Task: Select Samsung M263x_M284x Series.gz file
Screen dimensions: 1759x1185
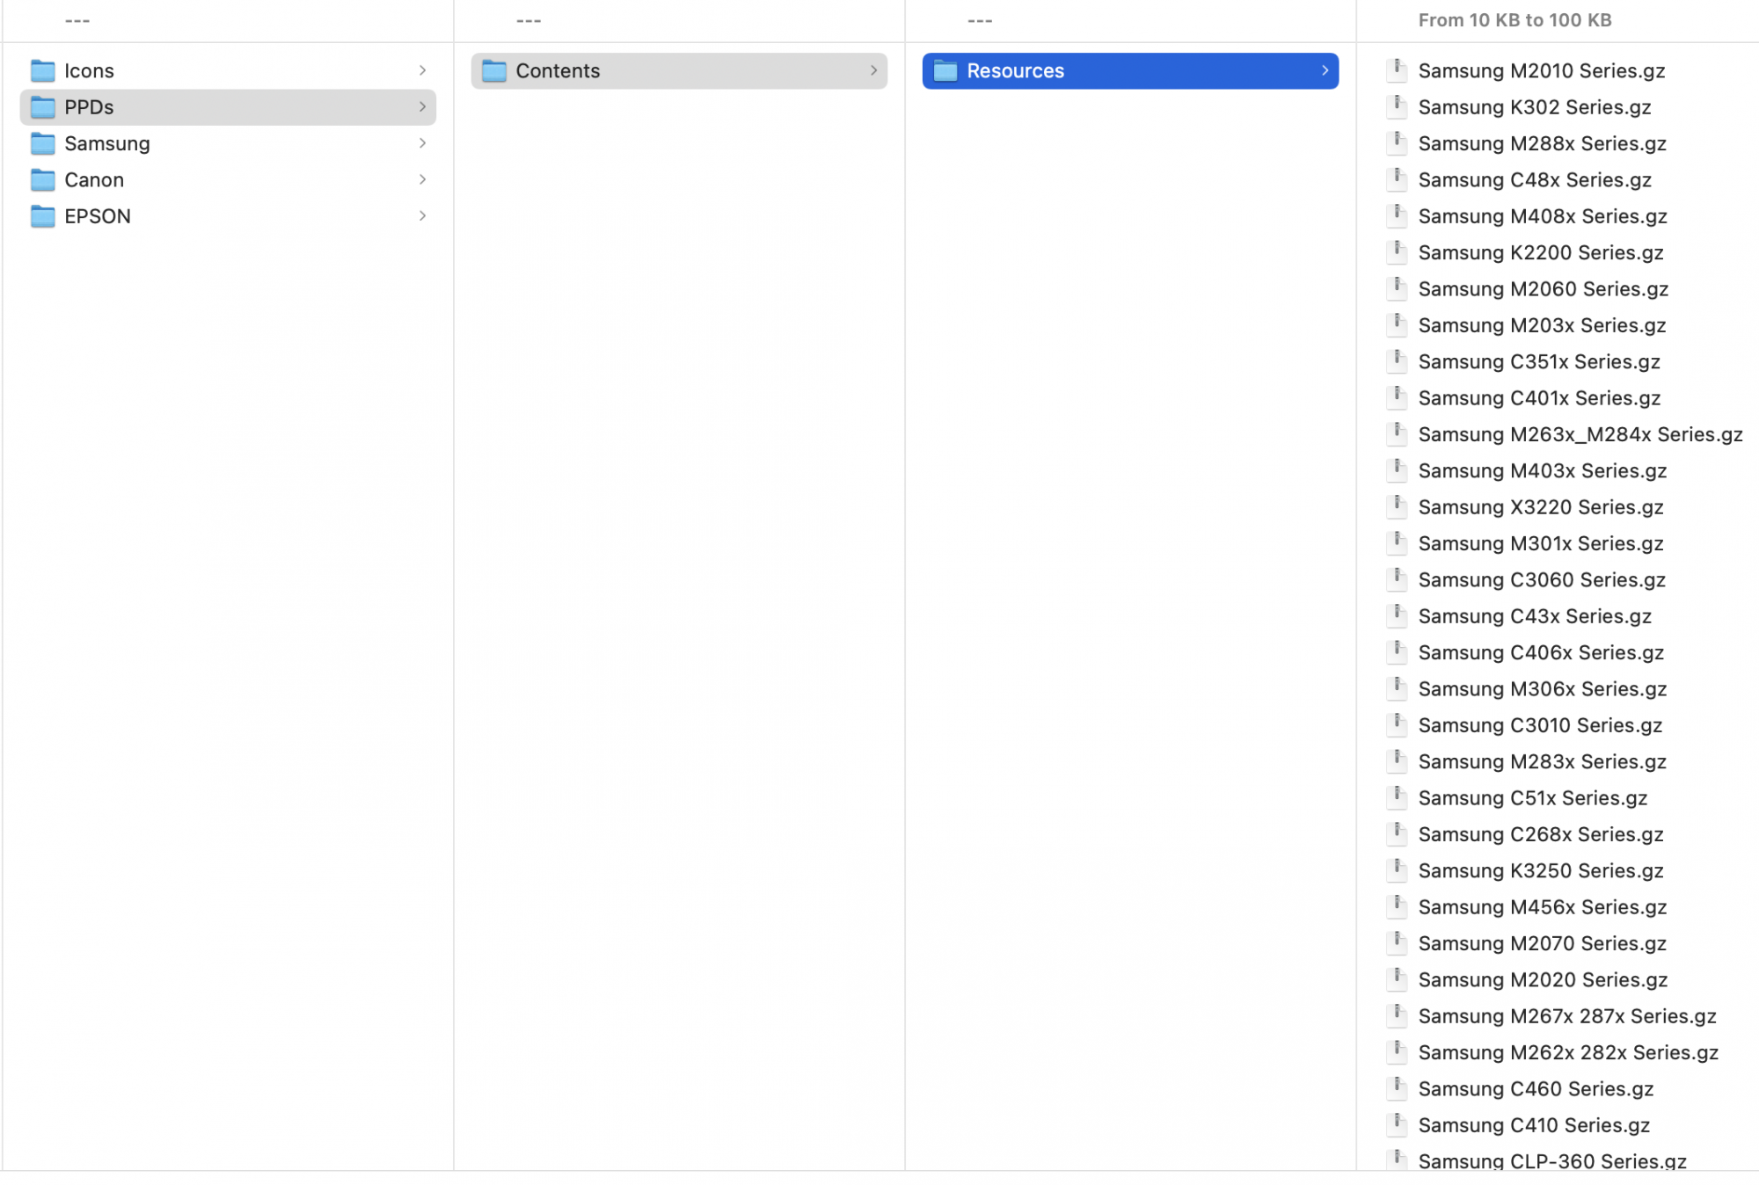Action: click(1580, 434)
